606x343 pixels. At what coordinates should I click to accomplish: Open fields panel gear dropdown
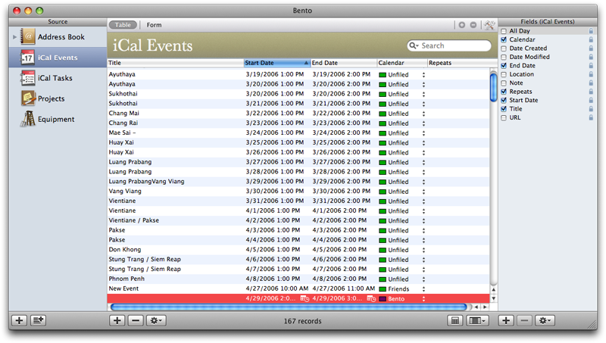pos(545,320)
